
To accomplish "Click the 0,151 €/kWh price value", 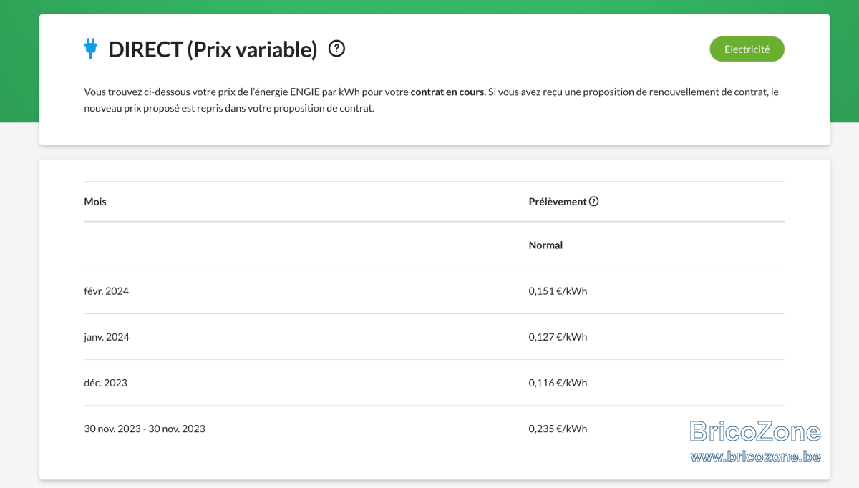I will point(558,291).
